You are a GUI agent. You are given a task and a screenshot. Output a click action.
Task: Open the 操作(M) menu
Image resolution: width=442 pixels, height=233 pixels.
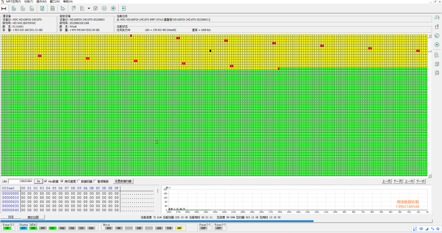tap(41, 2)
